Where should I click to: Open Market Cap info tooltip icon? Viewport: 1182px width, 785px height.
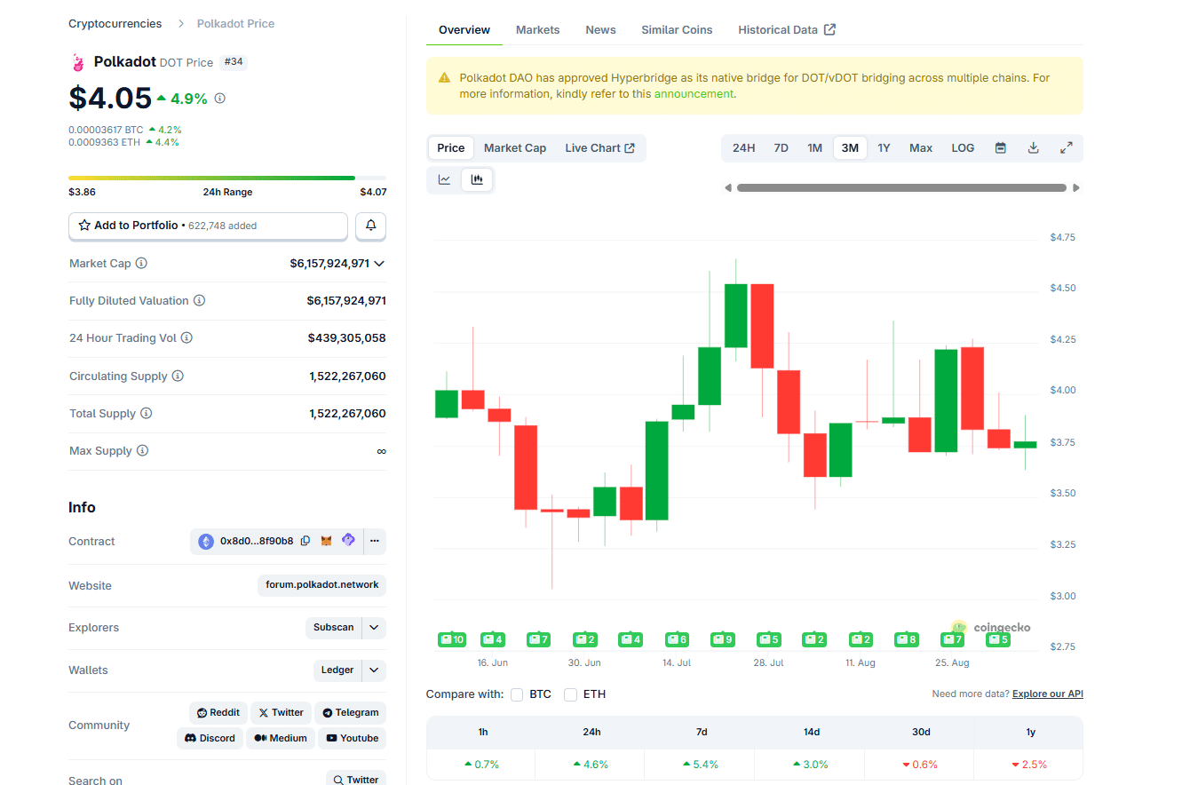pyautogui.click(x=141, y=264)
